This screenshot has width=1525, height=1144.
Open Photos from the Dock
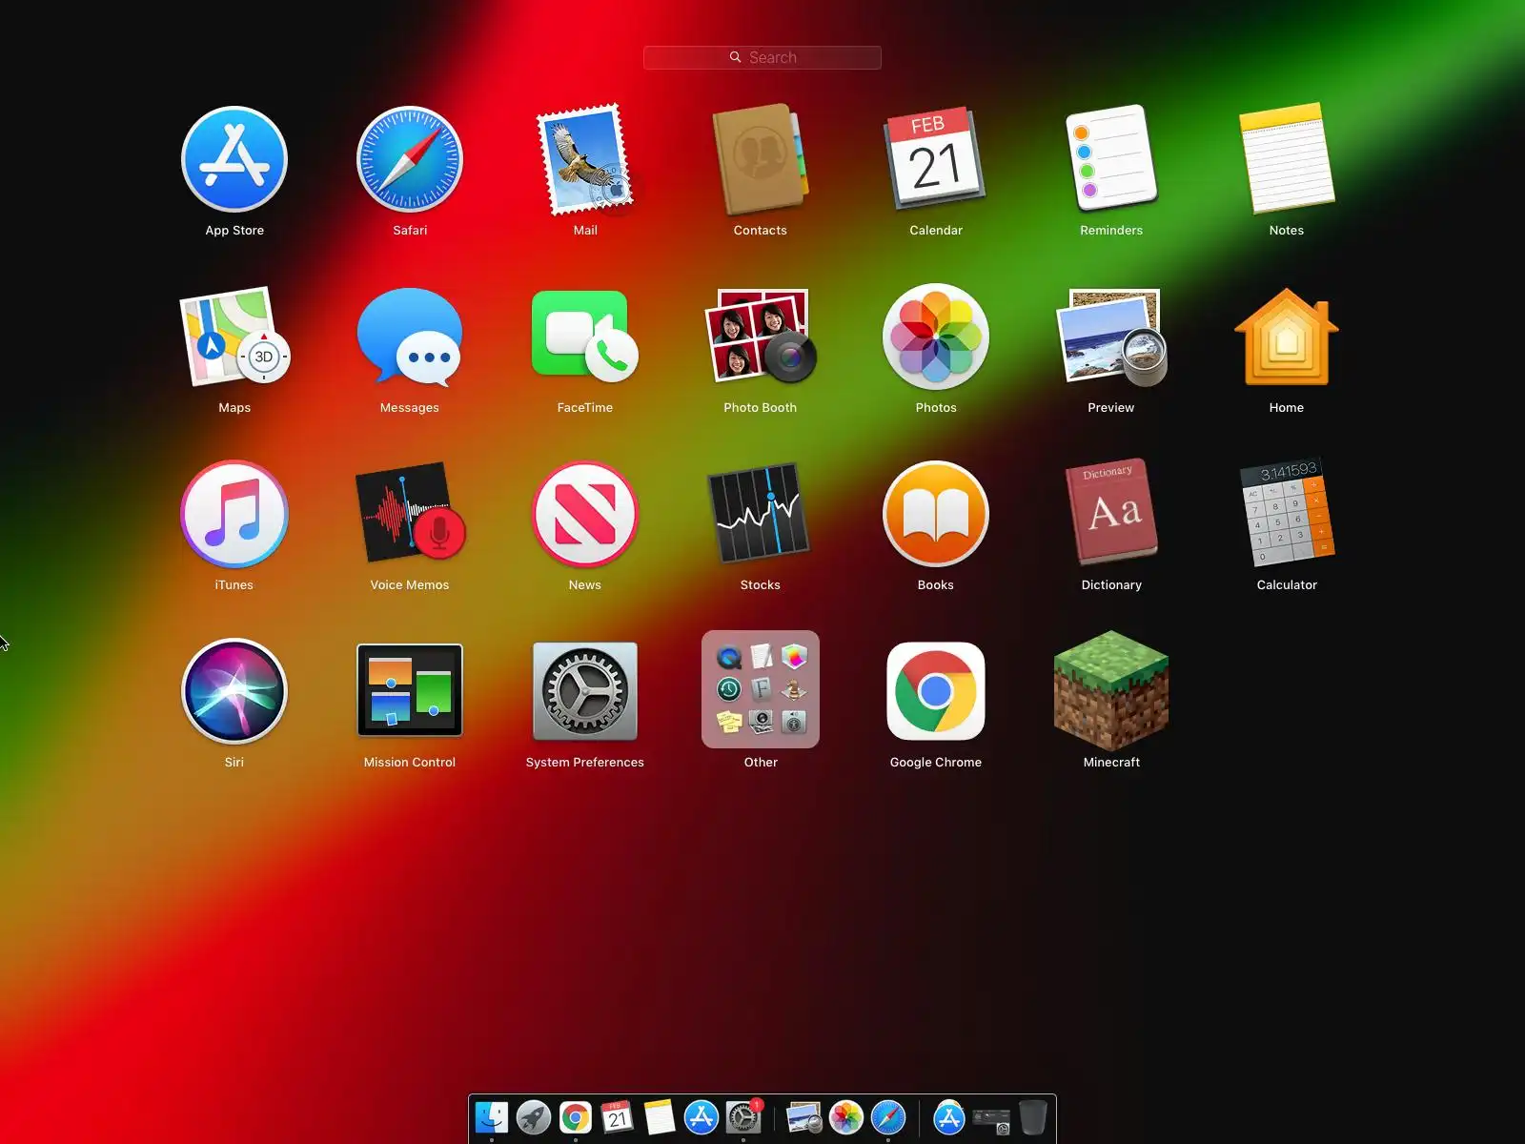coord(846,1117)
